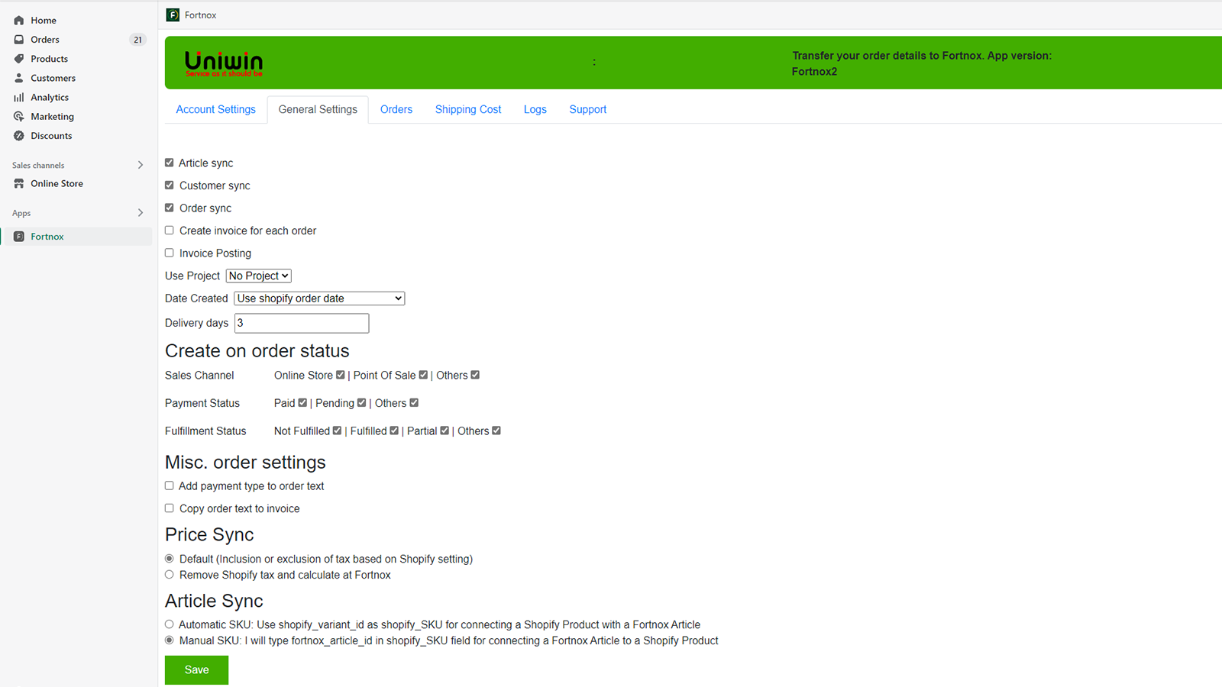1222x687 pixels.
Task: Open the Shipping Cost tab
Action: coord(468,109)
